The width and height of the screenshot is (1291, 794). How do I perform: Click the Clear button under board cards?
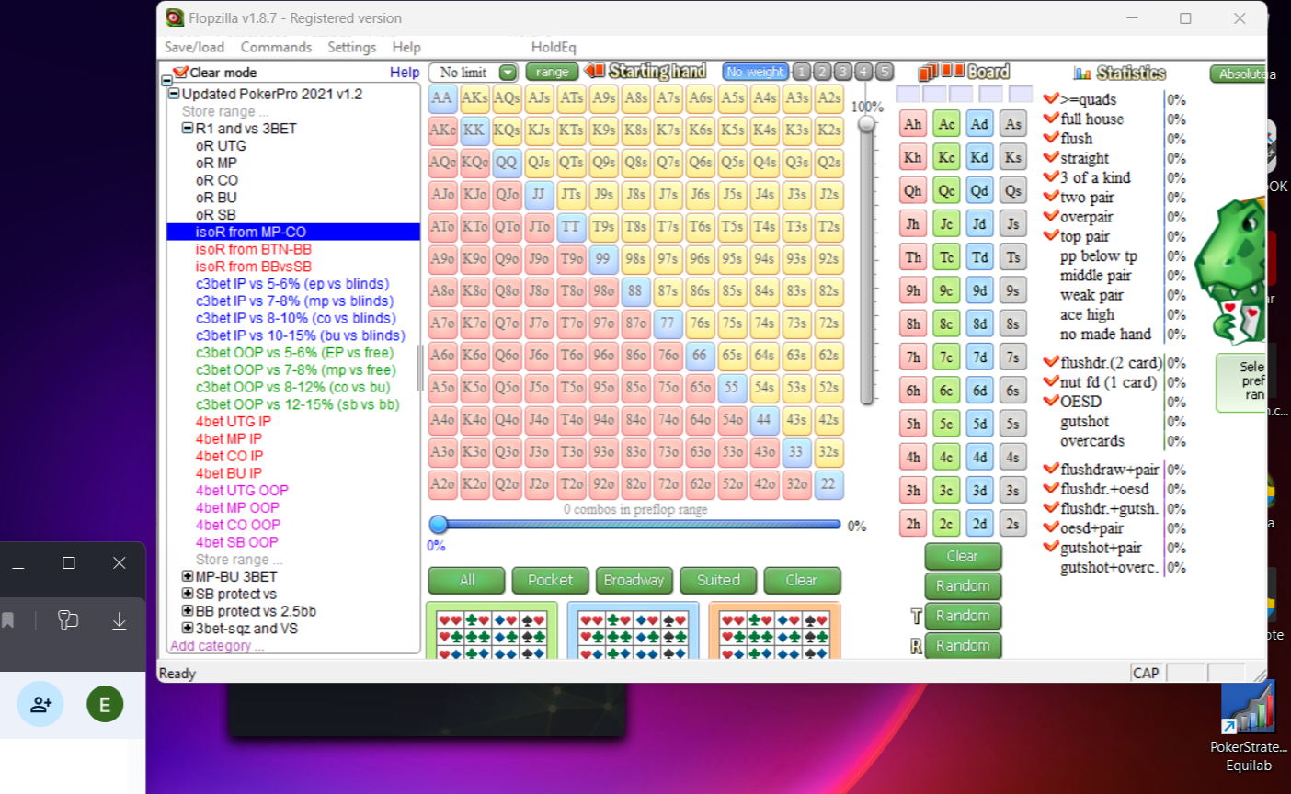963,556
